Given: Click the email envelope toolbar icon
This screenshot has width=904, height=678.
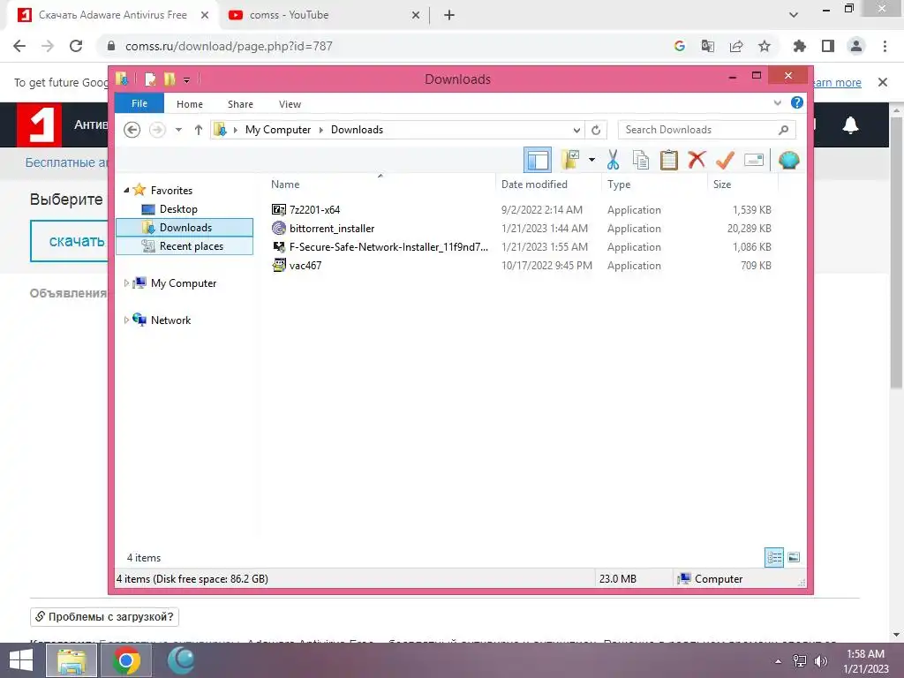Looking at the screenshot, I should [754, 160].
